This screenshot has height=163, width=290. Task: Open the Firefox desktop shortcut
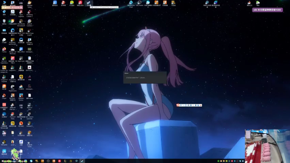(x=4, y=50)
